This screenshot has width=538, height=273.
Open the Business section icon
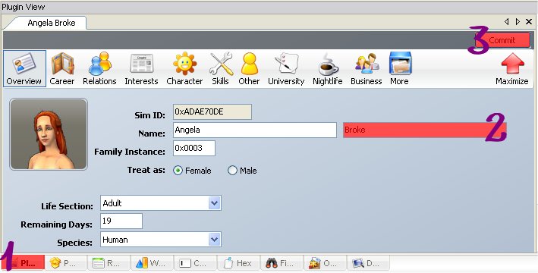click(366, 68)
